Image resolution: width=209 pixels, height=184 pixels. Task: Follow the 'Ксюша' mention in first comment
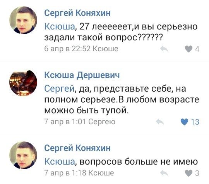point(60,26)
